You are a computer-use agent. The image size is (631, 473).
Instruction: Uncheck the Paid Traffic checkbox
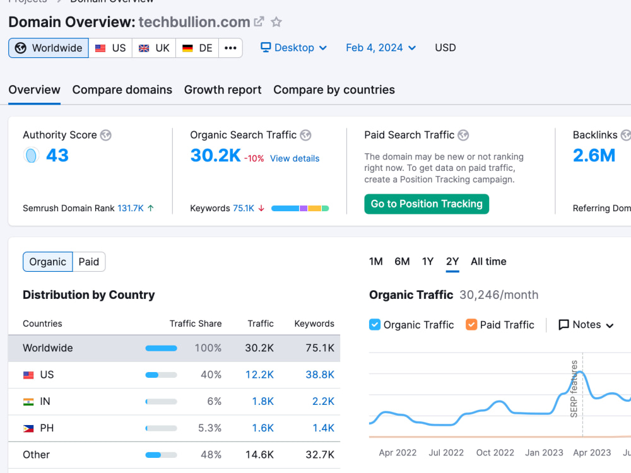point(471,325)
